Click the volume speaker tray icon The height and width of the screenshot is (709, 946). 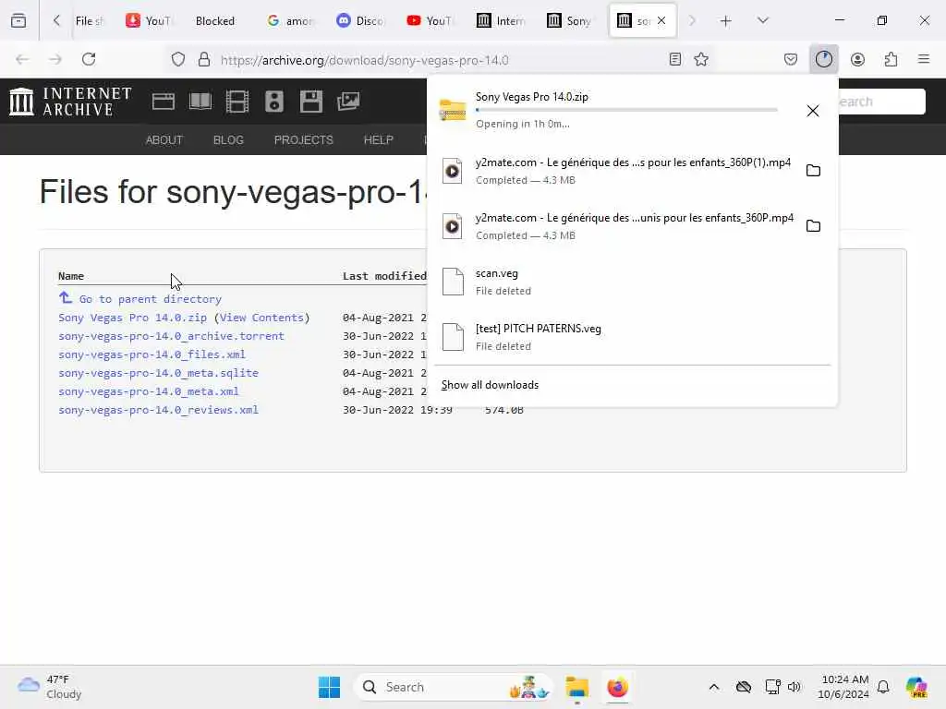pos(794,687)
